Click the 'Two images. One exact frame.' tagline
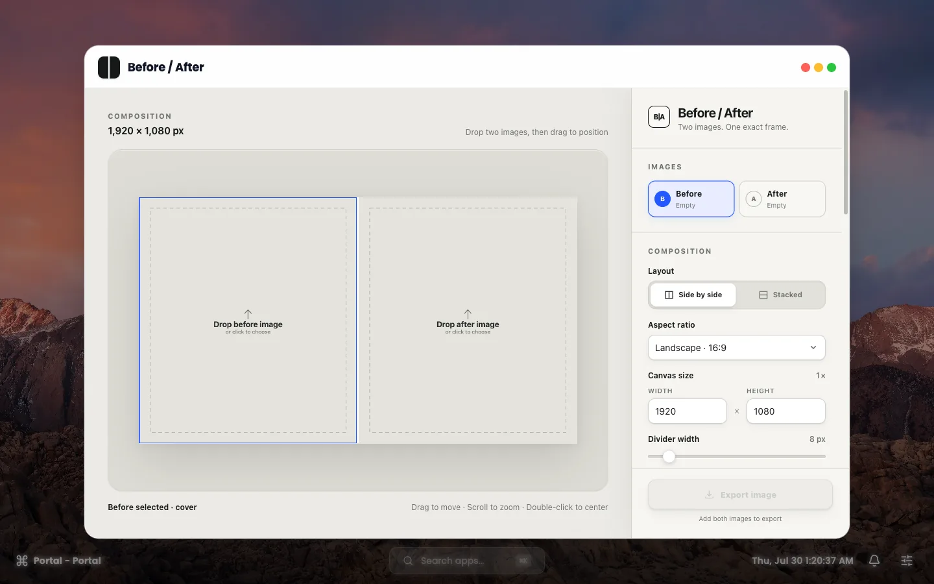The width and height of the screenshot is (934, 584). click(733, 127)
